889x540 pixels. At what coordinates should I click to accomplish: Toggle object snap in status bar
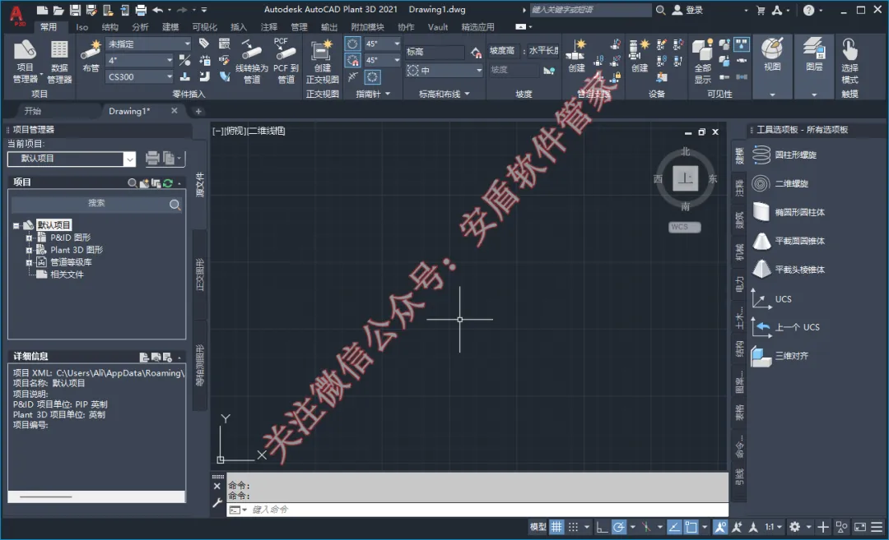[x=691, y=527]
